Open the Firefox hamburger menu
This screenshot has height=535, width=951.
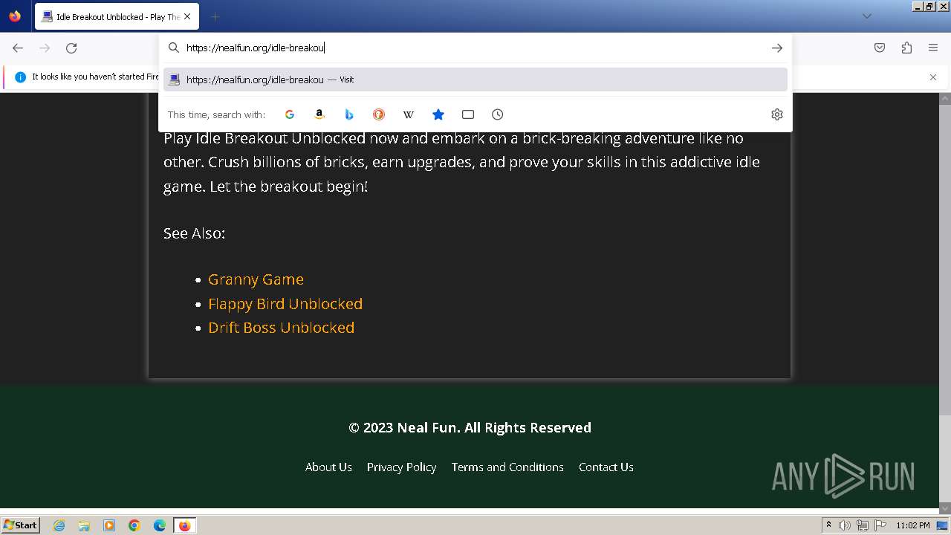(x=933, y=48)
